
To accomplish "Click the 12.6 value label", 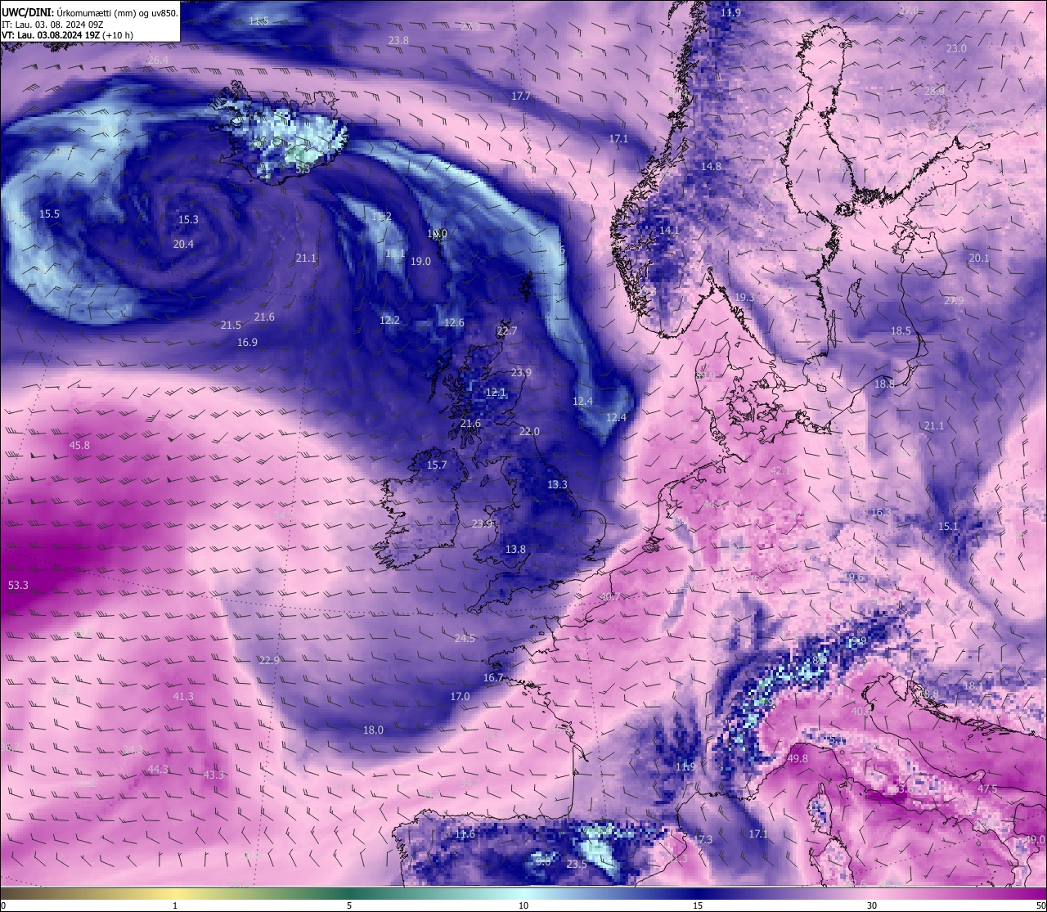I will 454,322.
